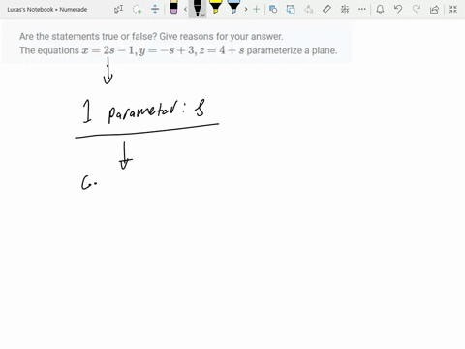Screen dimensions: 465x349
Task: Select the yellow highlighter
Action: click(x=215, y=7)
